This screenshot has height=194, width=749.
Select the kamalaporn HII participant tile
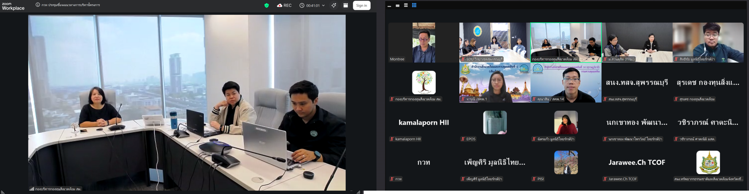(x=423, y=123)
